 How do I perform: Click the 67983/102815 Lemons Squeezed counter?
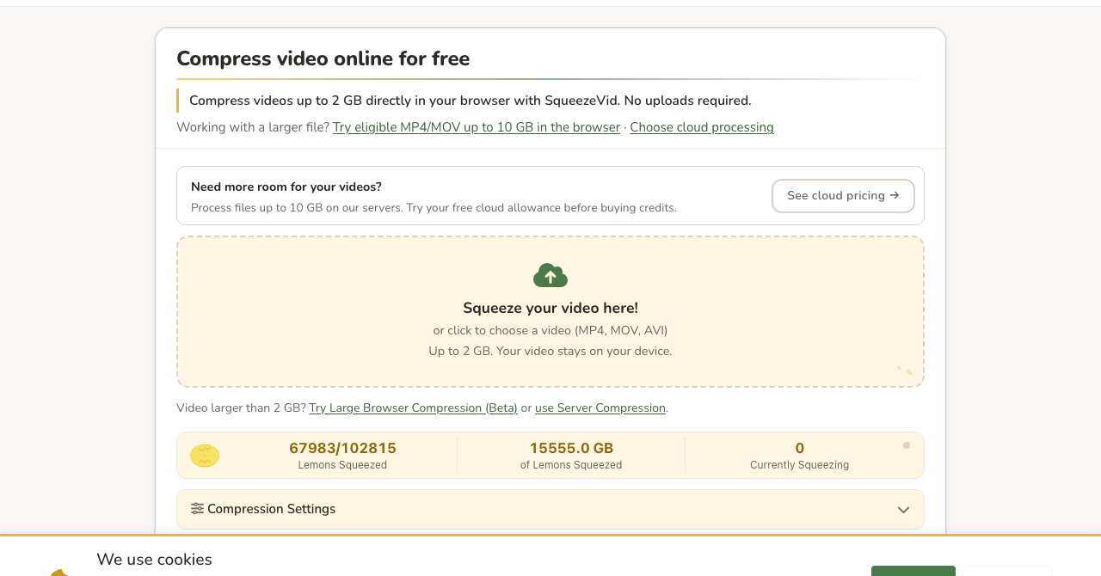[342, 456]
